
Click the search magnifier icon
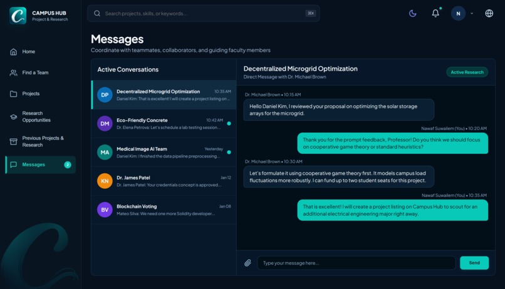coord(97,14)
